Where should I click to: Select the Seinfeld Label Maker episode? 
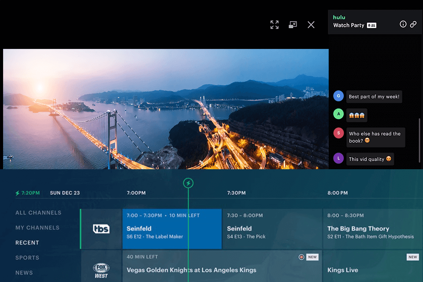(172, 229)
